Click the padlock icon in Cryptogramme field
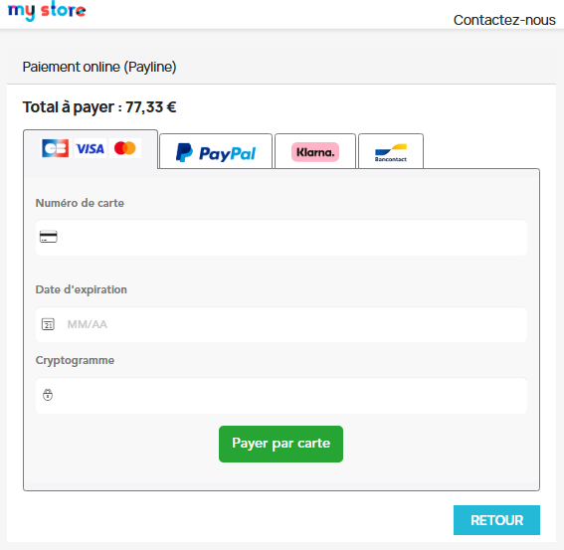Screen dimensions: 564x550 [x=48, y=395]
